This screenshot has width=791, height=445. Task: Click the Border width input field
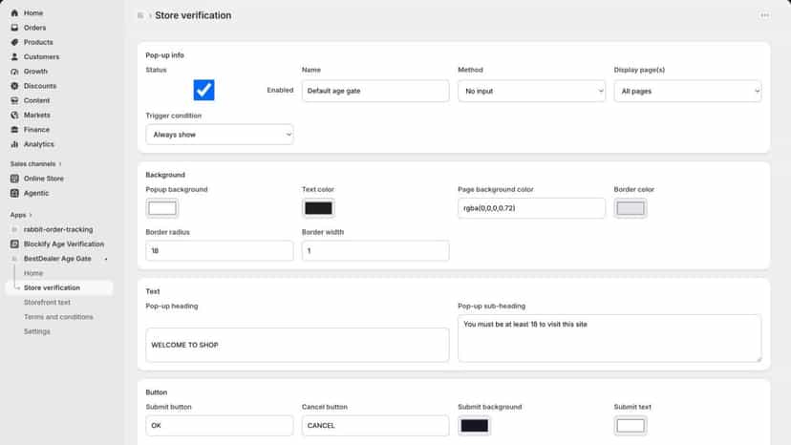coord(375,251)
